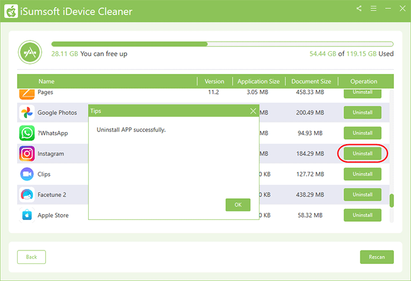Click the Apple Store bag icon

point(27,215)
